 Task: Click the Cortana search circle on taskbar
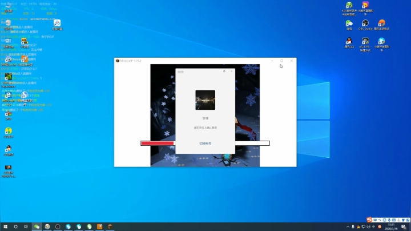click(x=15, y=226)
